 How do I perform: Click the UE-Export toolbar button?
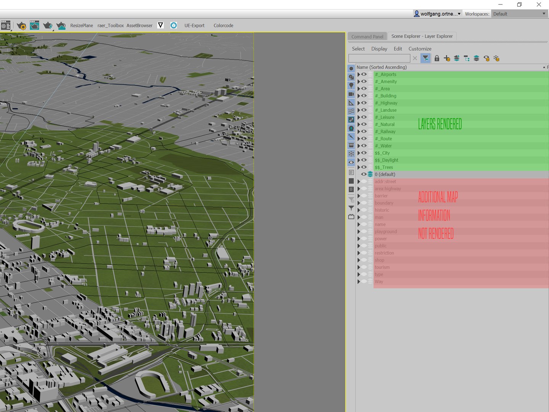[x=194, y=26]
